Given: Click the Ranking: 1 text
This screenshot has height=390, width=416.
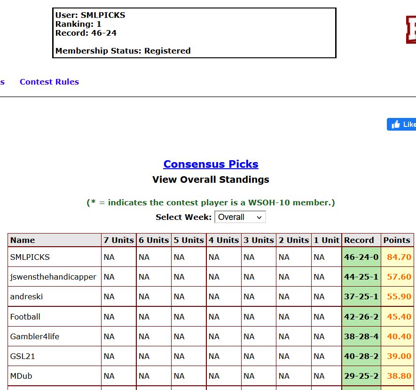Looking at the screenshot, I should [x=78, y=24].
